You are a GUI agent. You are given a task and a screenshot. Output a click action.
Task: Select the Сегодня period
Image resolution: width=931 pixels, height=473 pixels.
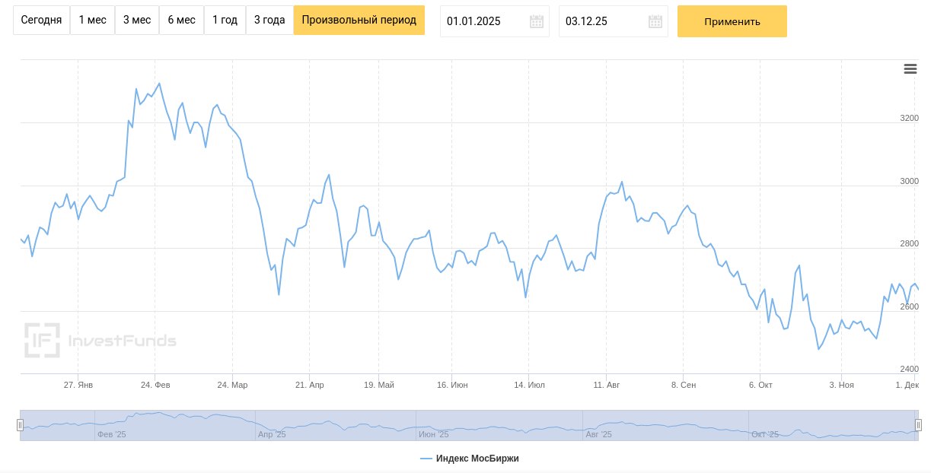(41, 21)
